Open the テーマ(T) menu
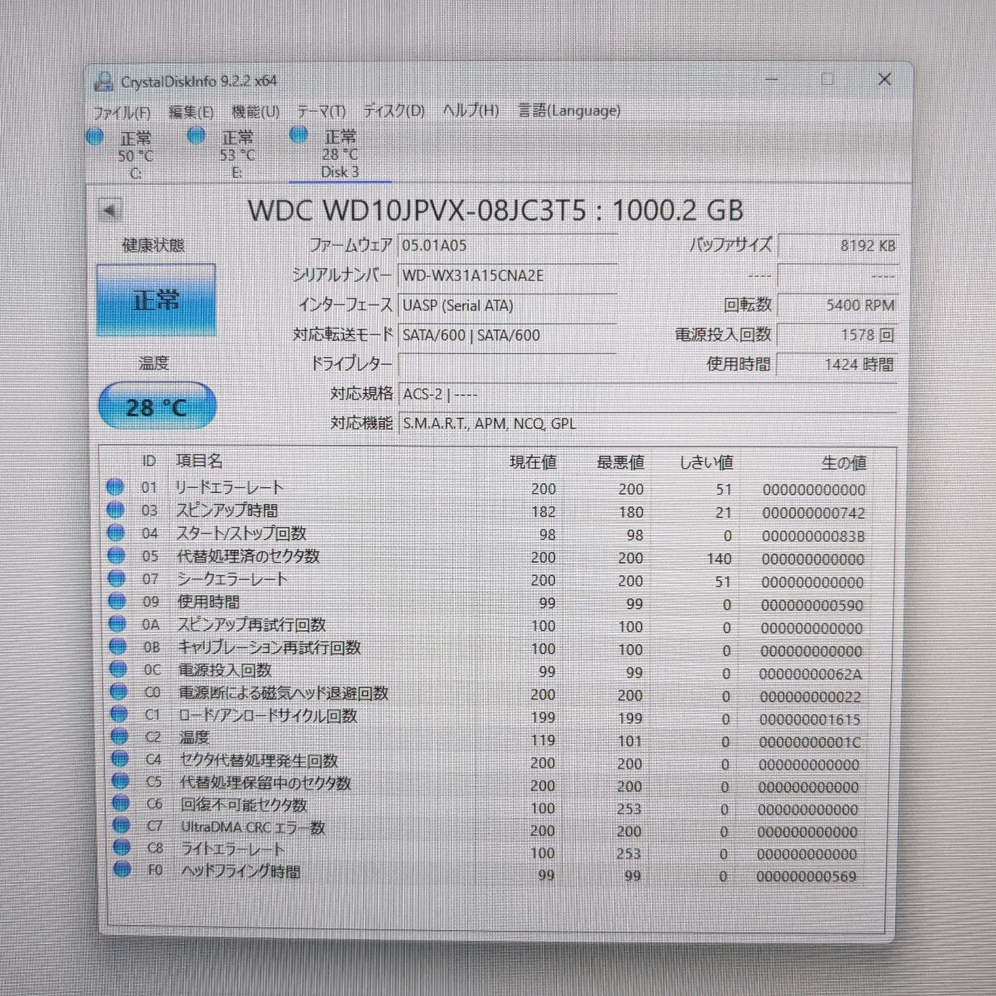This screenshot has height=996, width=996. tap(321, 111)
